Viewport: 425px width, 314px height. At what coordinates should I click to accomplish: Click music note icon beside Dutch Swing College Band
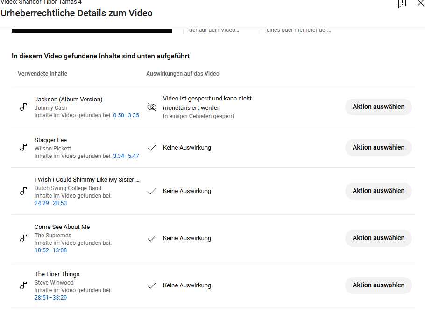pyautogui.click(x=23, y=191)
